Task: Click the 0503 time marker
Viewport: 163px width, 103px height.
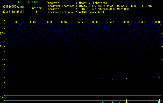Action: [x=49, y=22]
